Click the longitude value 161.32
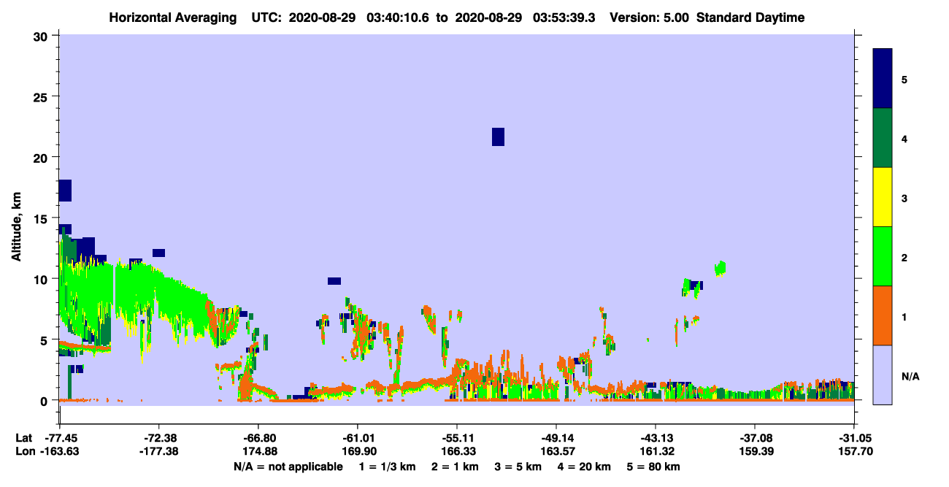 click(x=656, y=452)
